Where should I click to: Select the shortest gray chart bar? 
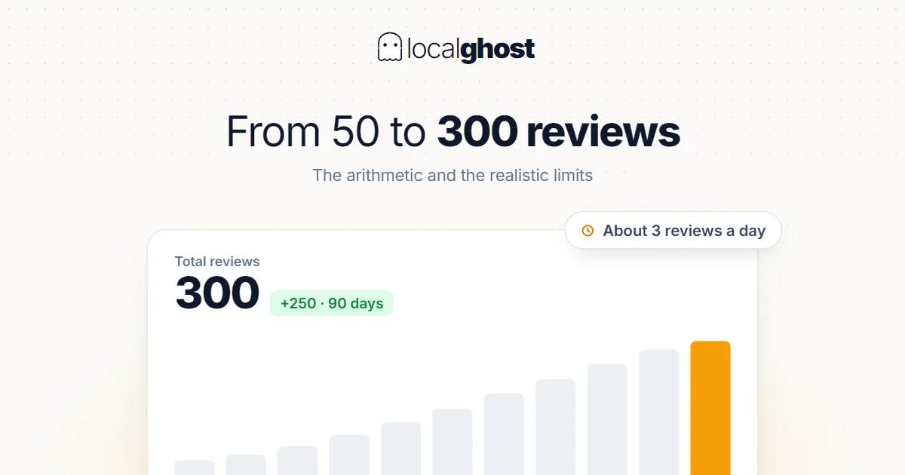click(195, 467)
